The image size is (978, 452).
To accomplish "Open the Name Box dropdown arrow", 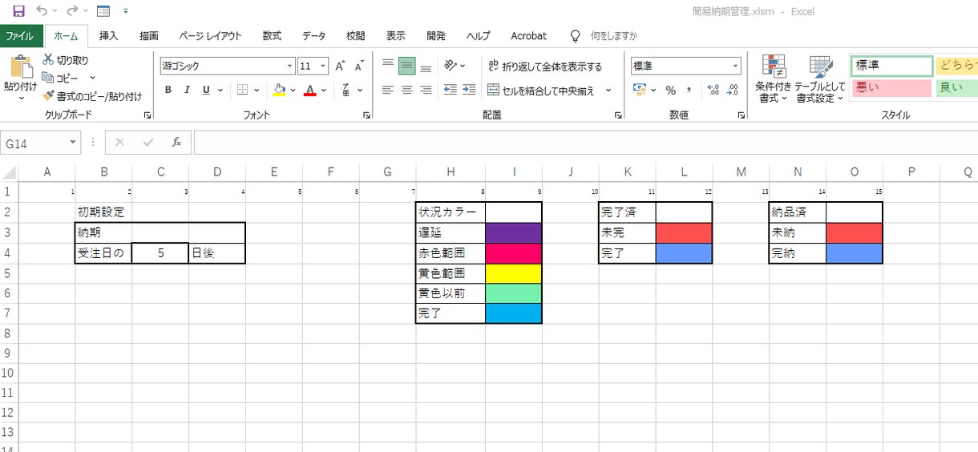I will click(74, 143).
